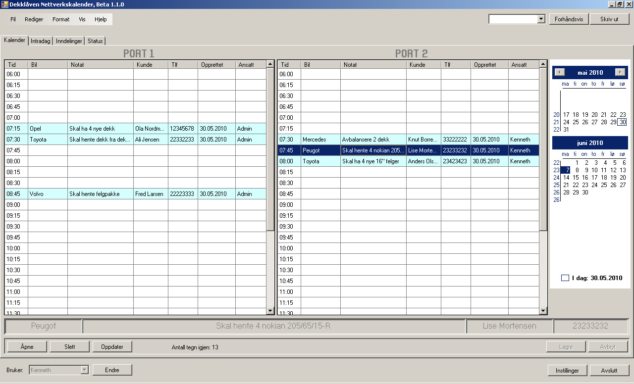Switch to the Kalender tab
Viewport: 634px width, 384px height.
pos(14,40)
